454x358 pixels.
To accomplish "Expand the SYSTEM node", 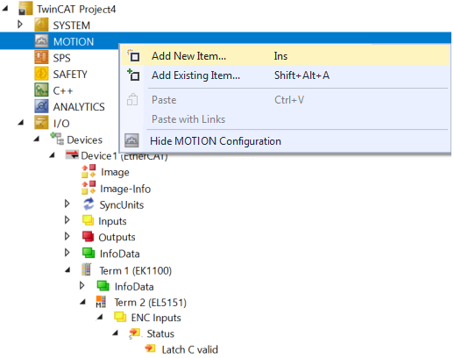I will tap(20, 24).
